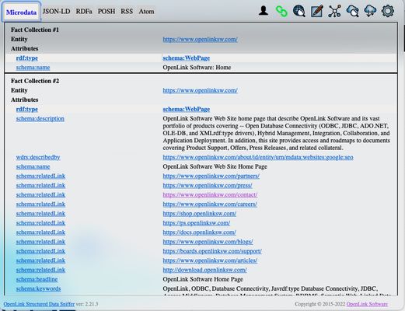Viewport: 405px width, 311px height.
Task: Open the docs.openlinksw.com link
Action: (200, 232)
